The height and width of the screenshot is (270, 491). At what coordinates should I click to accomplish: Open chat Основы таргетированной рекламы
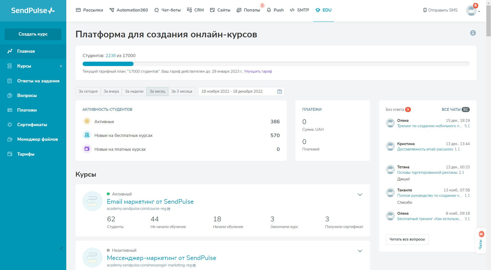pyautogui.click(x=427, y=172)
